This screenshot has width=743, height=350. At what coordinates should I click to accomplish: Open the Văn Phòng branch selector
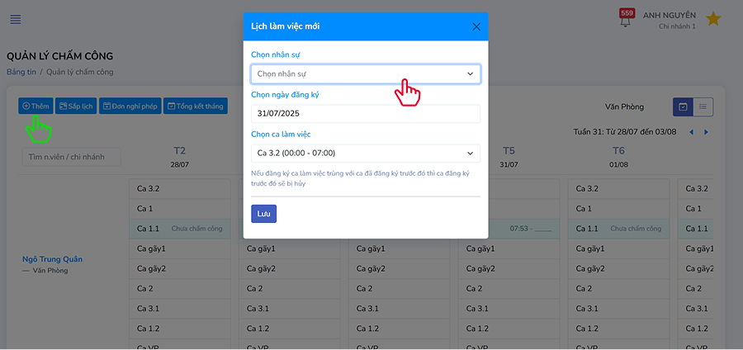pyautogui.click(x=624, y=106)
